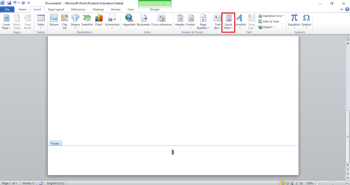Open the Quick Parts dropdown
This screenshot has width=350, height=185.
coord(228,22)
